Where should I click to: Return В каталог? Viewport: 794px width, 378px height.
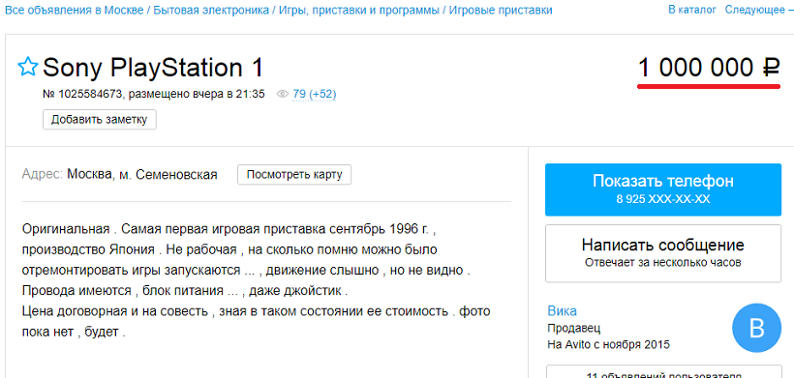(692, 10)
